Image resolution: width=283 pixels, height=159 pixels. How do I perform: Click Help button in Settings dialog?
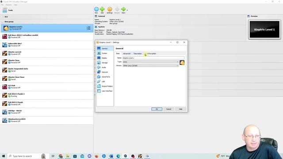click(180, 109)
